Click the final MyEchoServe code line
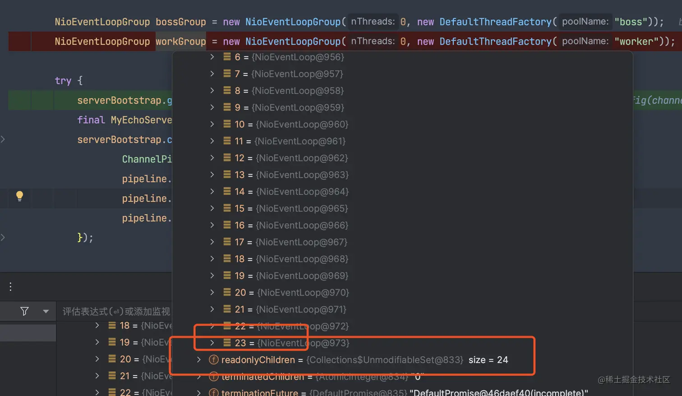This screenshot has width=682, height=396. tap(124, 120)
